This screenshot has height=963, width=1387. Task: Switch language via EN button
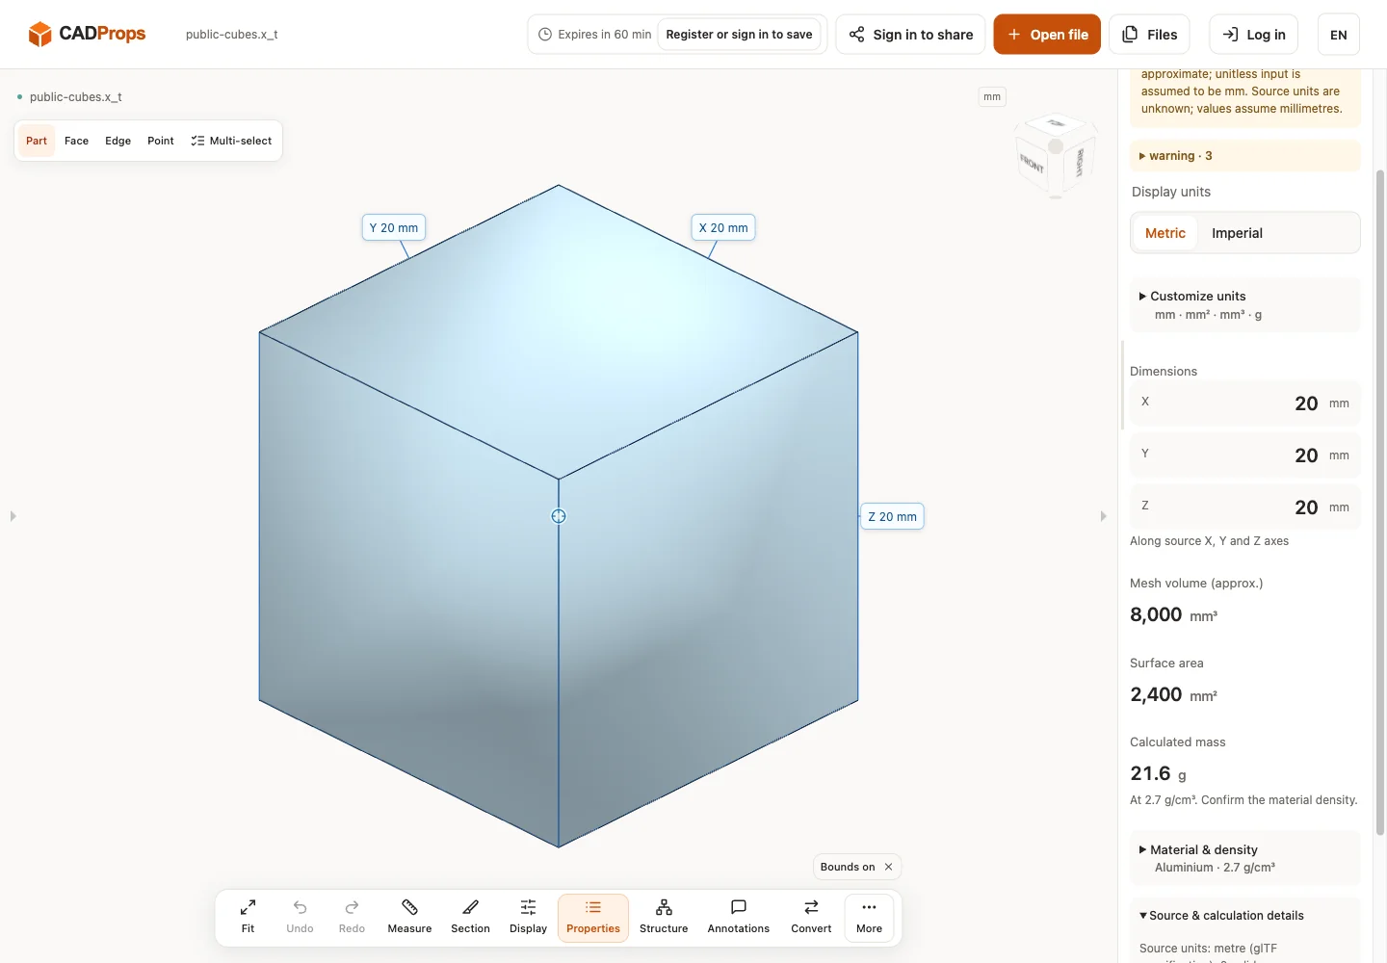pyautogui.click(x=1338, y=35)
